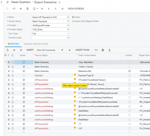
Task: Toggle the Active checkbox in header
Action: 73,17
